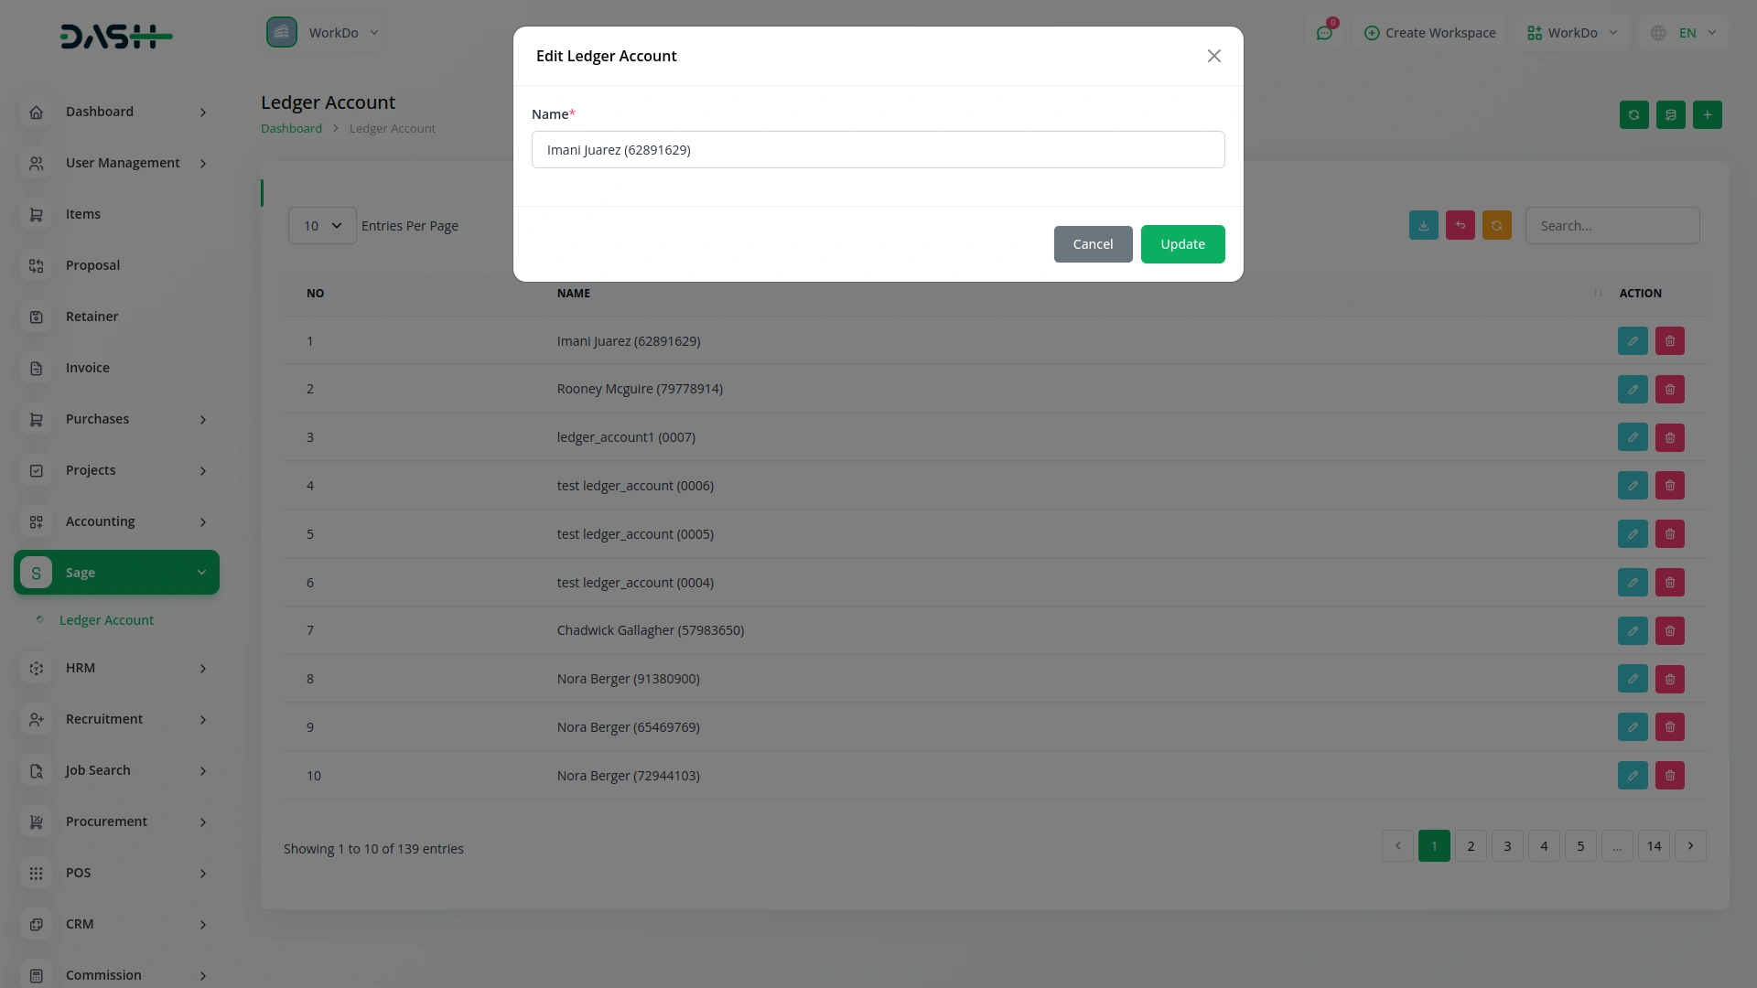Click the Cancel button in the dialog
The height and width of the screenshot is (988, 1757).
1093,244
